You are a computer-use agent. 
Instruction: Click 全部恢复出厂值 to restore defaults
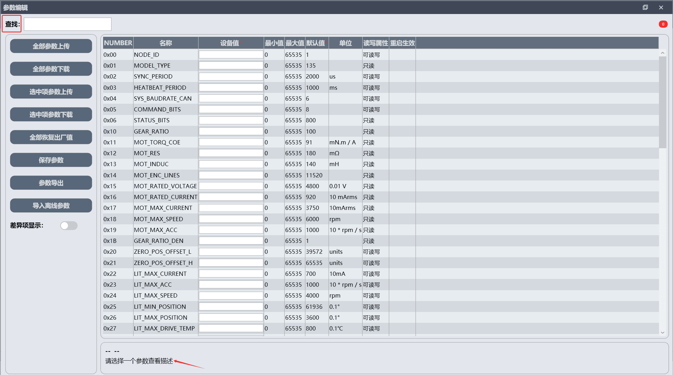(x=51, y=137)
